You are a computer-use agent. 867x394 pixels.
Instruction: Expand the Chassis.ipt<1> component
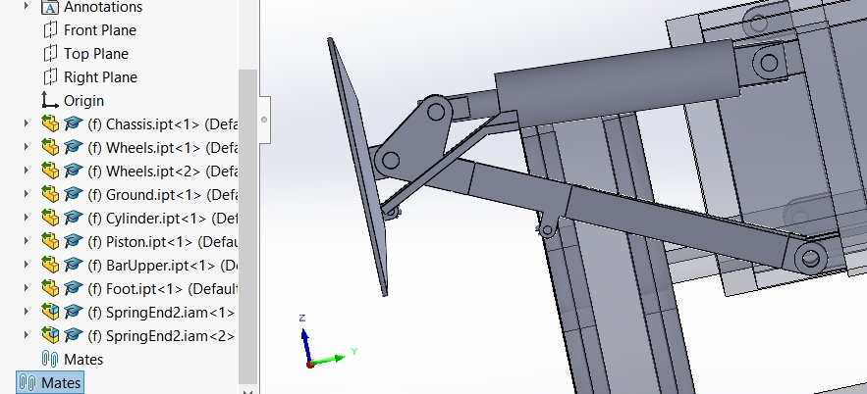pos(26,123)
